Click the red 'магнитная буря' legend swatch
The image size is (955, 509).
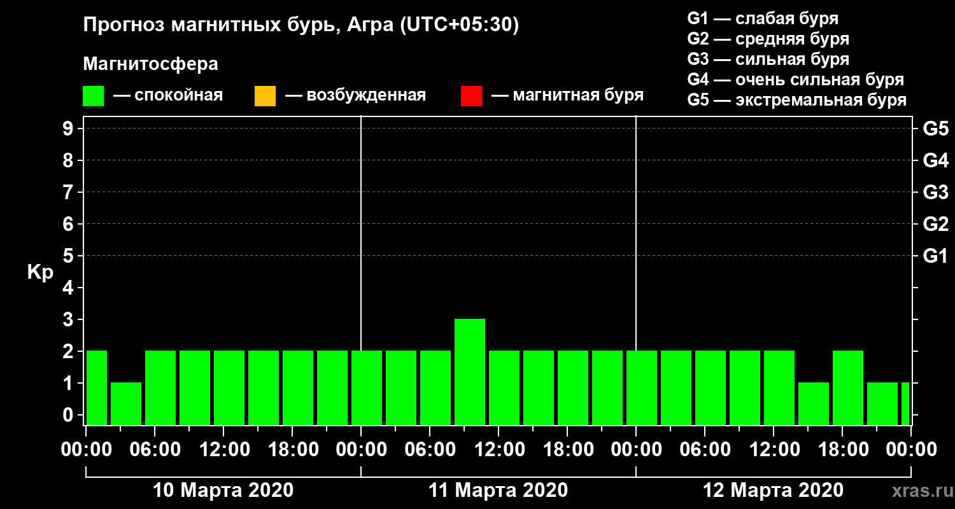(x=471, y=96)
